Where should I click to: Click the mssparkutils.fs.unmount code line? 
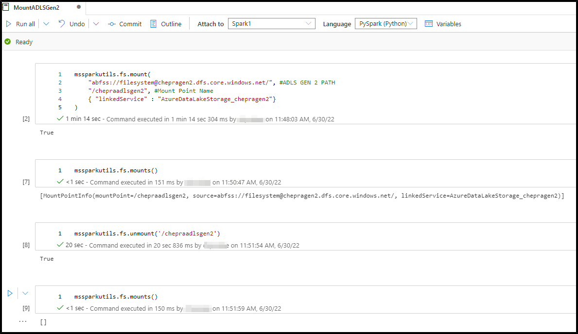click(147, 234)
